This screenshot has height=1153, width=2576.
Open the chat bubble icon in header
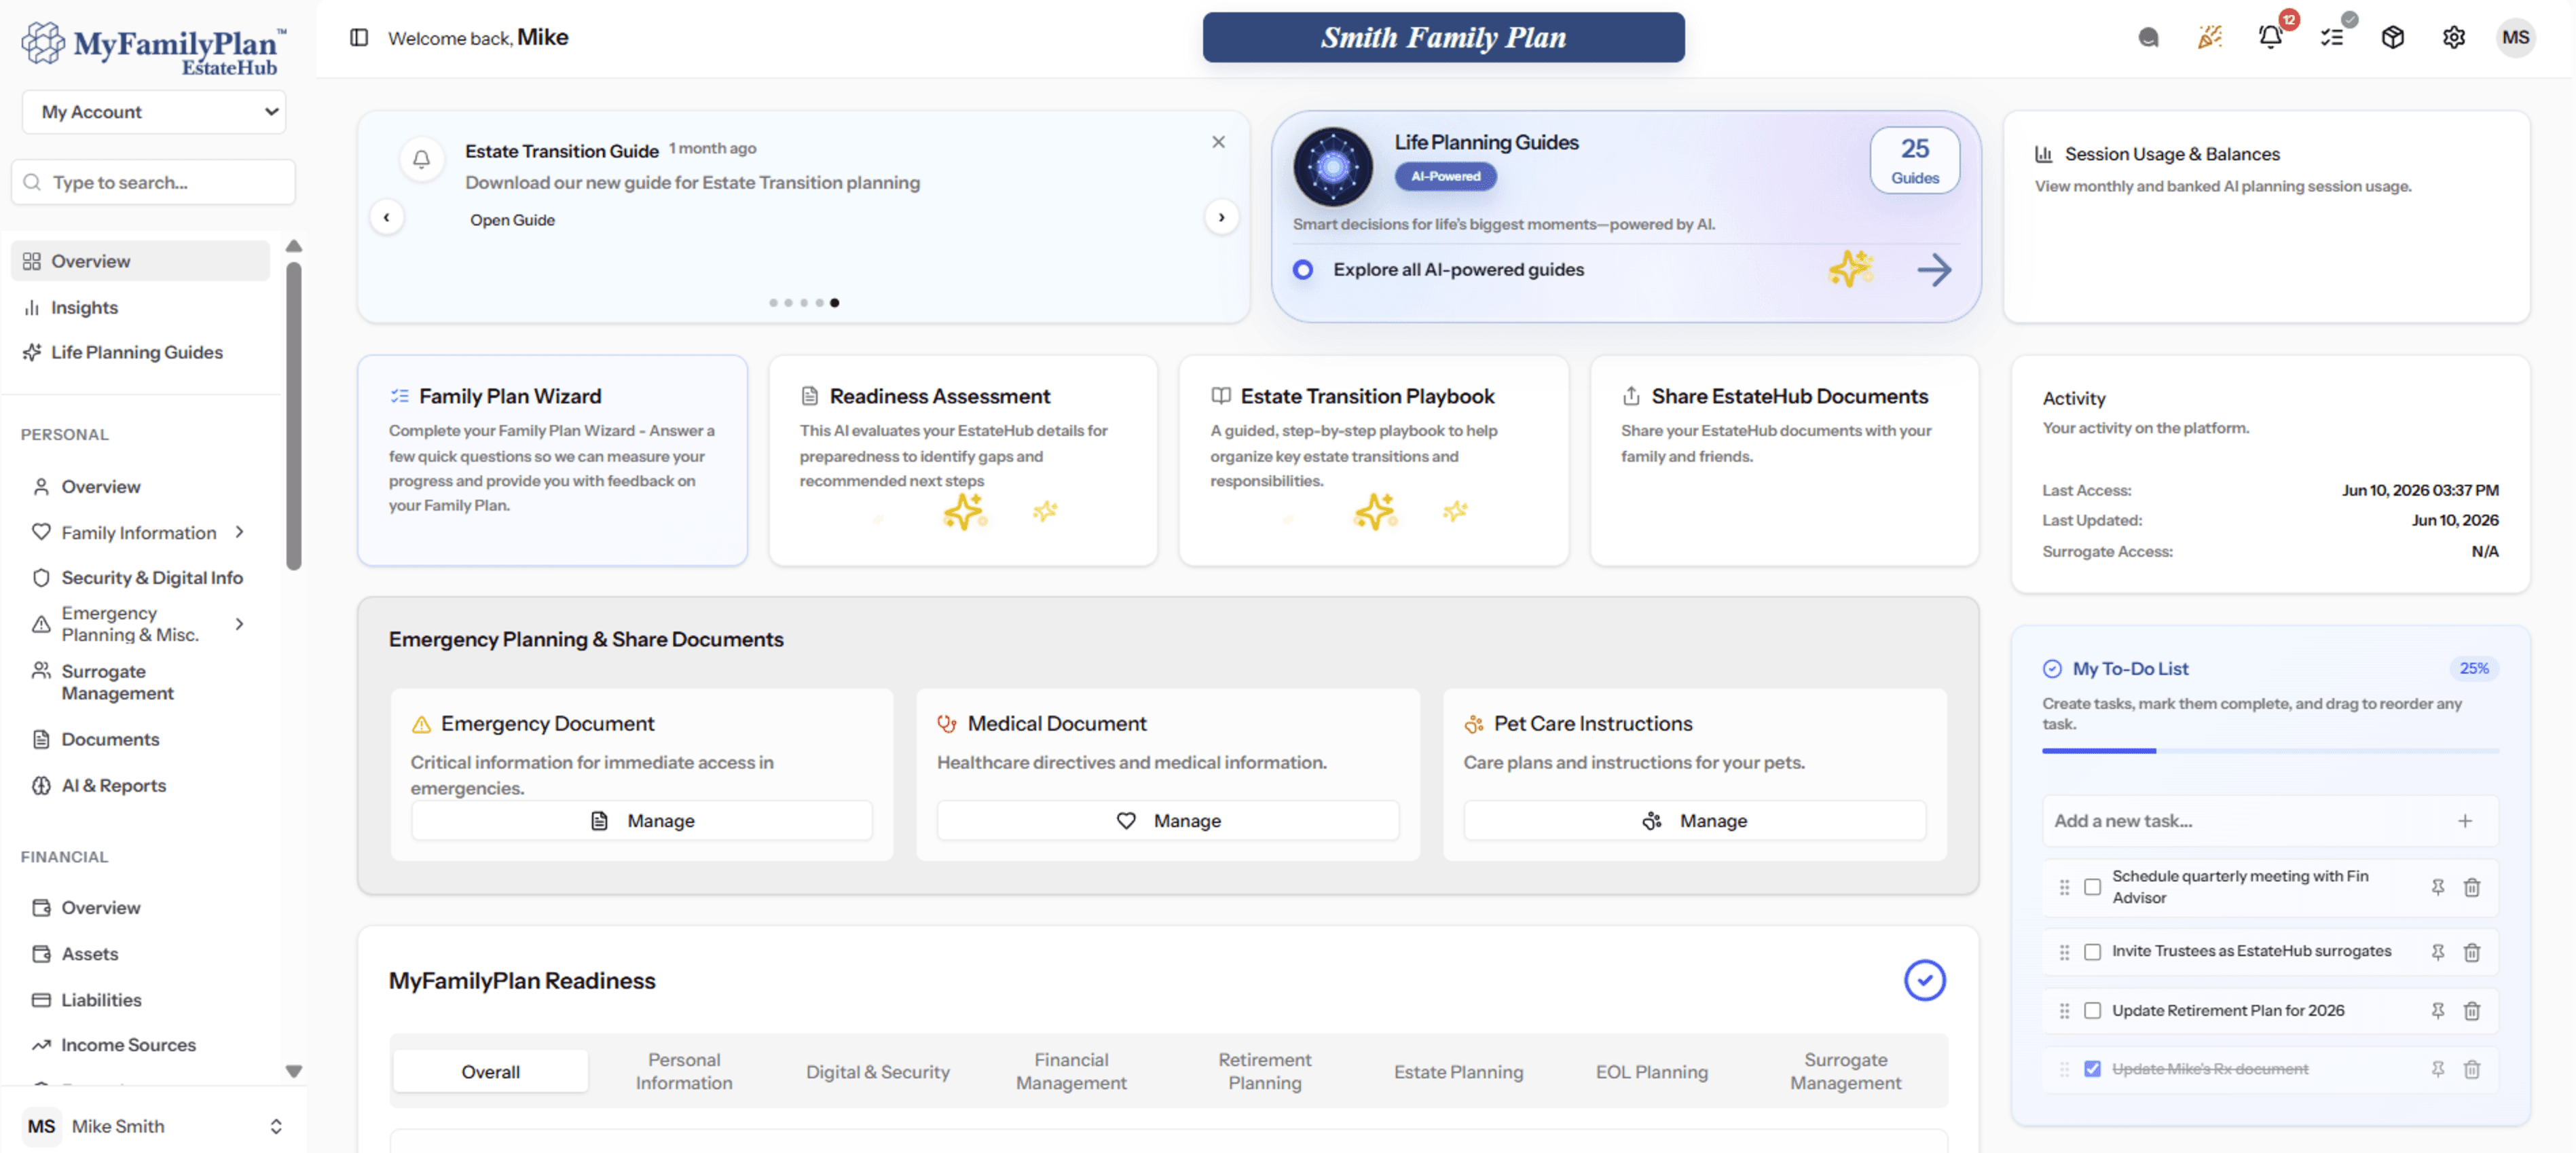click(x=2148, y=38)
